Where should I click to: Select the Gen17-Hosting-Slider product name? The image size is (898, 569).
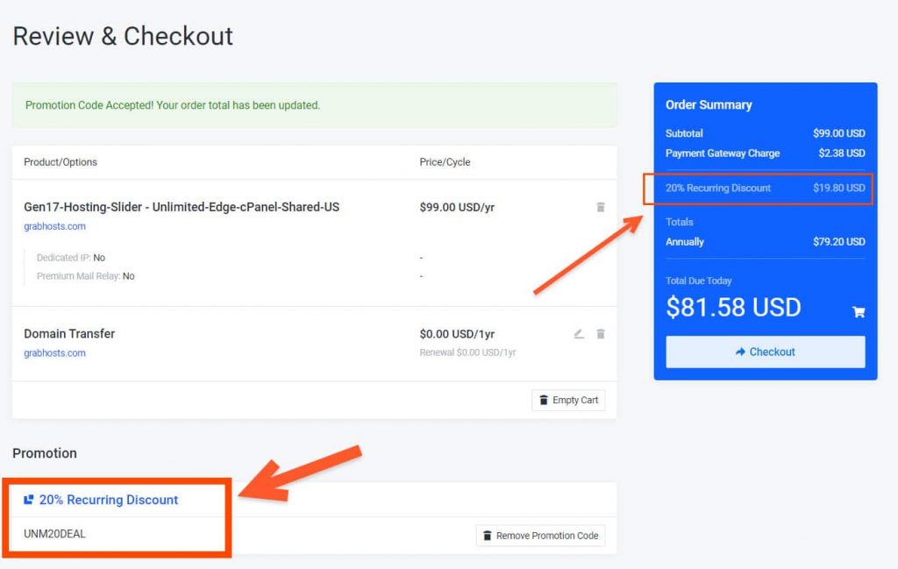click(x=182, y=208)
